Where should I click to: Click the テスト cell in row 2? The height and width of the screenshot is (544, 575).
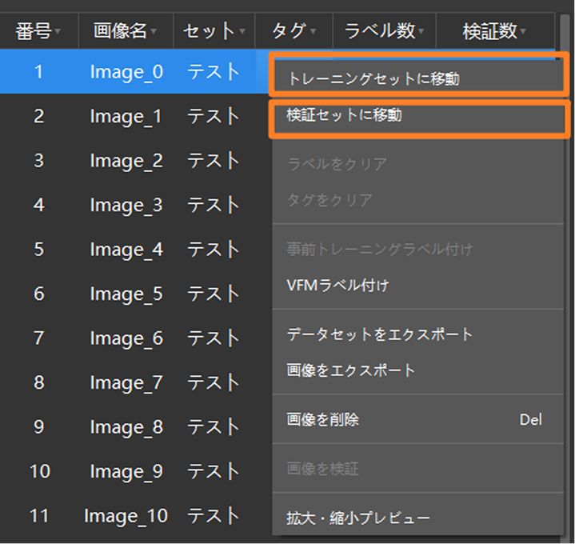[213, 116]
